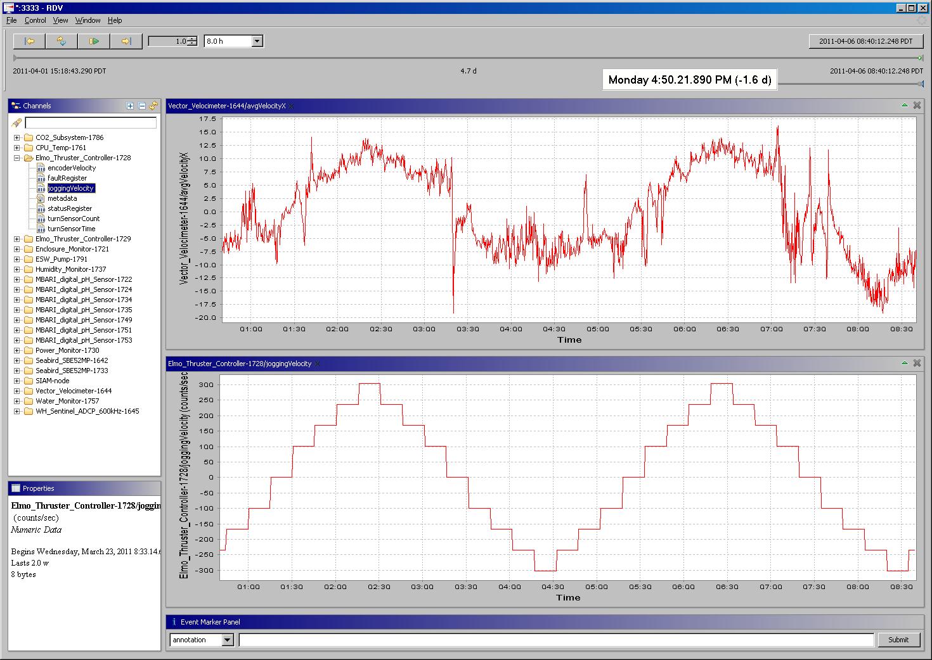
Task: Refresh the Channels panel list
Action: tap(153, 106)
